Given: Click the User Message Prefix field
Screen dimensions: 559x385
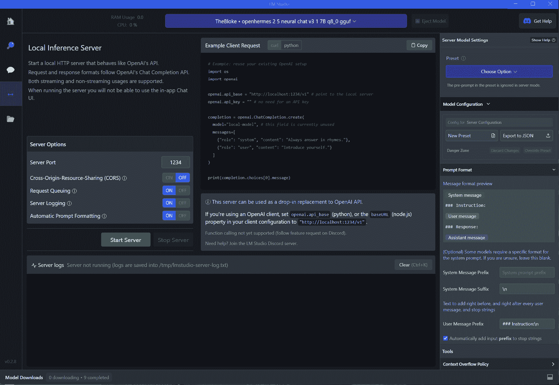Looking at the screenshot, I should point(527,324).
